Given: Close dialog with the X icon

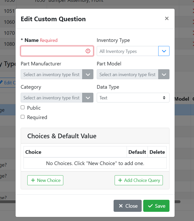Looking at the screenshot, I should pos(167,19).
